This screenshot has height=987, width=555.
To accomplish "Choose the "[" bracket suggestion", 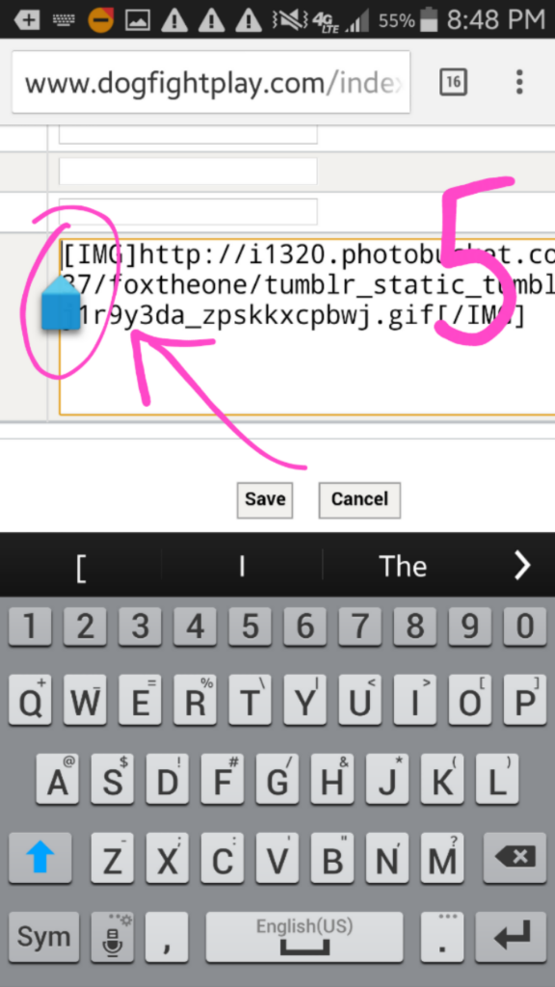I will click(x=81, y=566).
